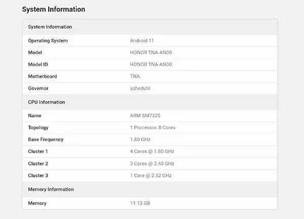Click the Topology row label

tap(38, 128)
